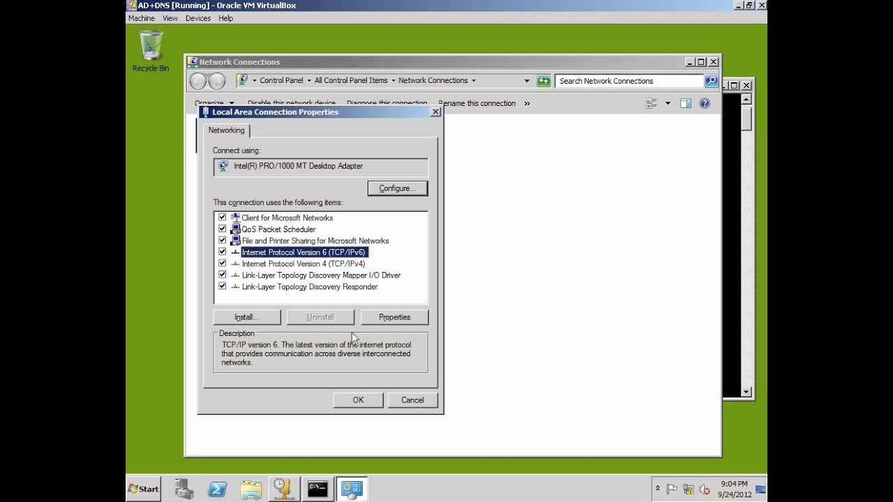Uncheck Client for Microsoft Networks
893x502 pixels.
click(223, 218)
